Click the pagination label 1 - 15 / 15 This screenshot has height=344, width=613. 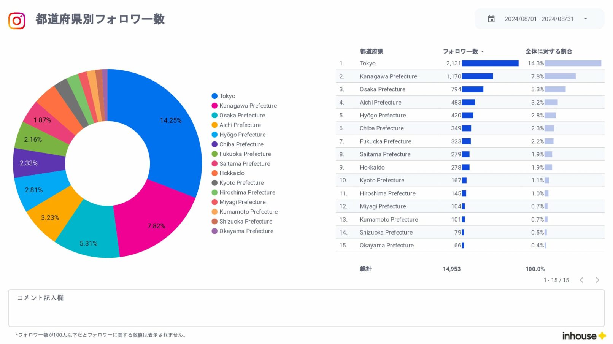[556, 280]
